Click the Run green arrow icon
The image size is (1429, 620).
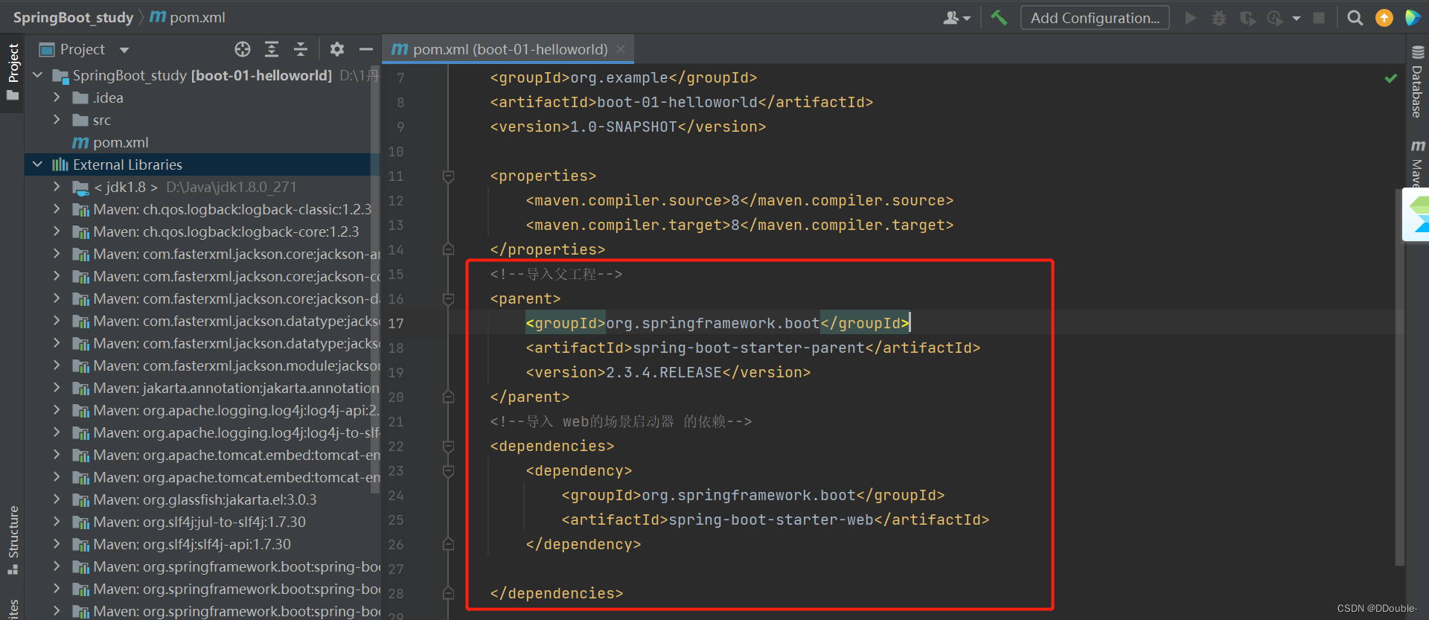click(x=1190, y=18)
